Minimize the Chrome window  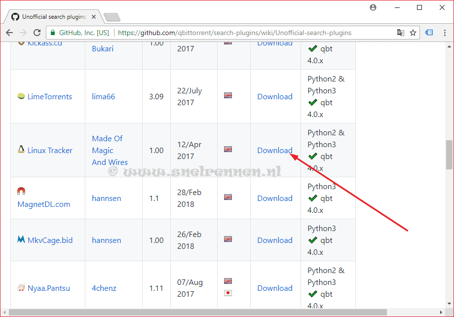[x=397, y=7]
